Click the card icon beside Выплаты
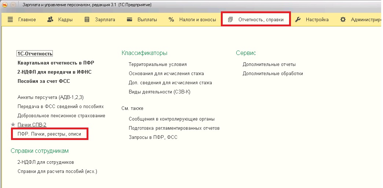Viewport: 383px width, 188px height. coord(130,20)
